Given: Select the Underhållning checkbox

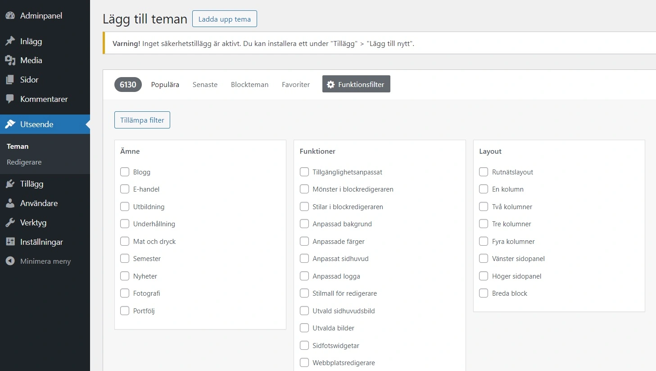Looking at the screenshot, I should click(125, 224).
